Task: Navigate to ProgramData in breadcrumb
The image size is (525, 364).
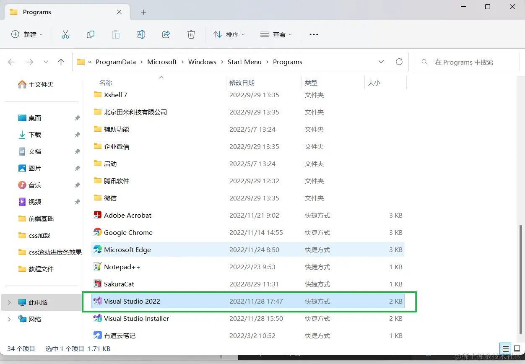Action: coord(116,62)
